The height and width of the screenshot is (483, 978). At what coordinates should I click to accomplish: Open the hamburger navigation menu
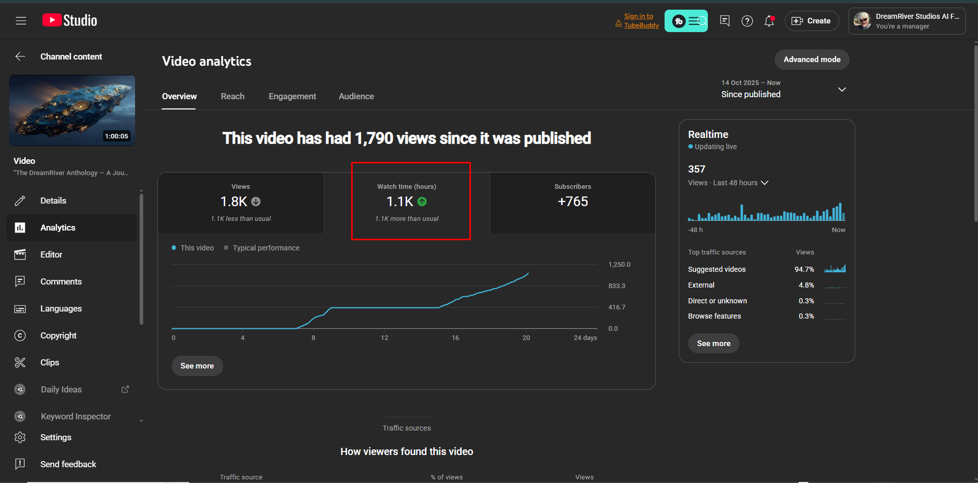tap(21, 21)
